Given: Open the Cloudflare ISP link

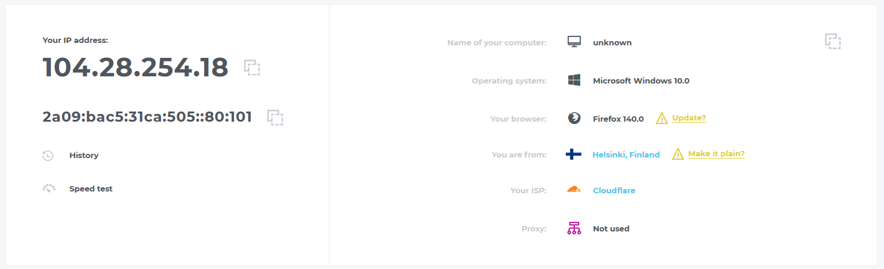Looking at the screenshot, I should [614, 191].
